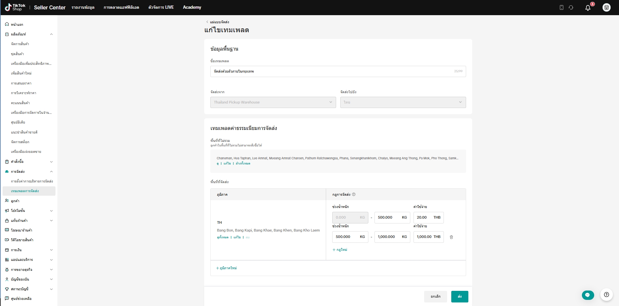
Task: Open the green chat bubble button
Action: click(x=588, y=295)
